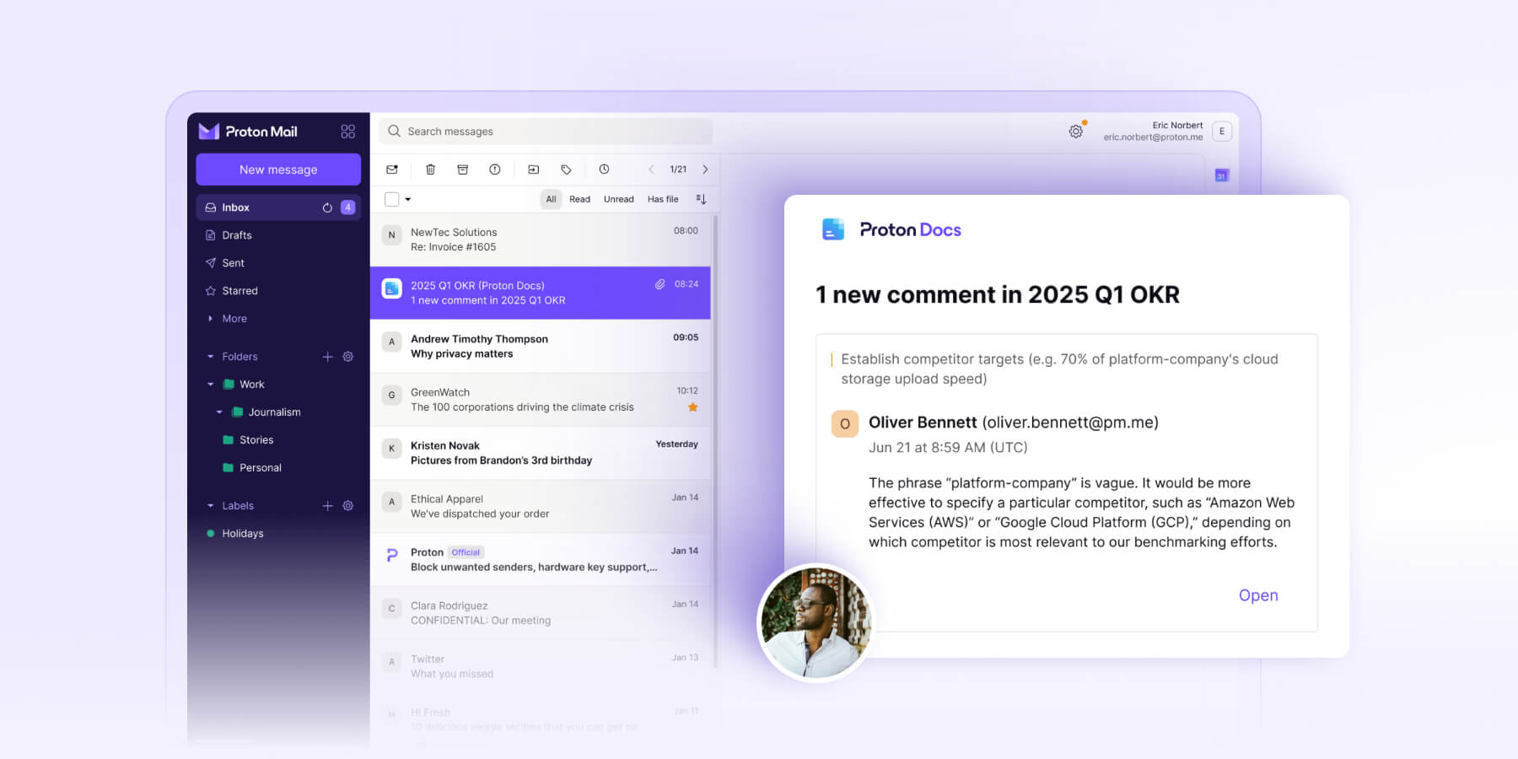
Task: Mark the selected message as unread
Action: tap(391, 169)
